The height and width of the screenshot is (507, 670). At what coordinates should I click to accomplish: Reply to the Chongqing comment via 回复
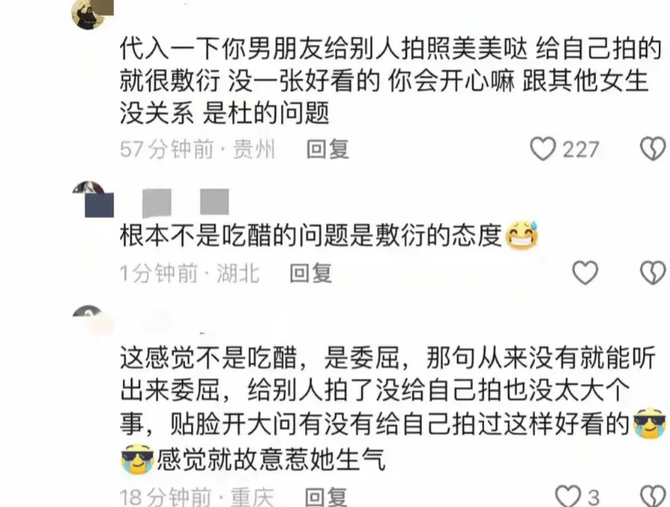click(326, 497)
